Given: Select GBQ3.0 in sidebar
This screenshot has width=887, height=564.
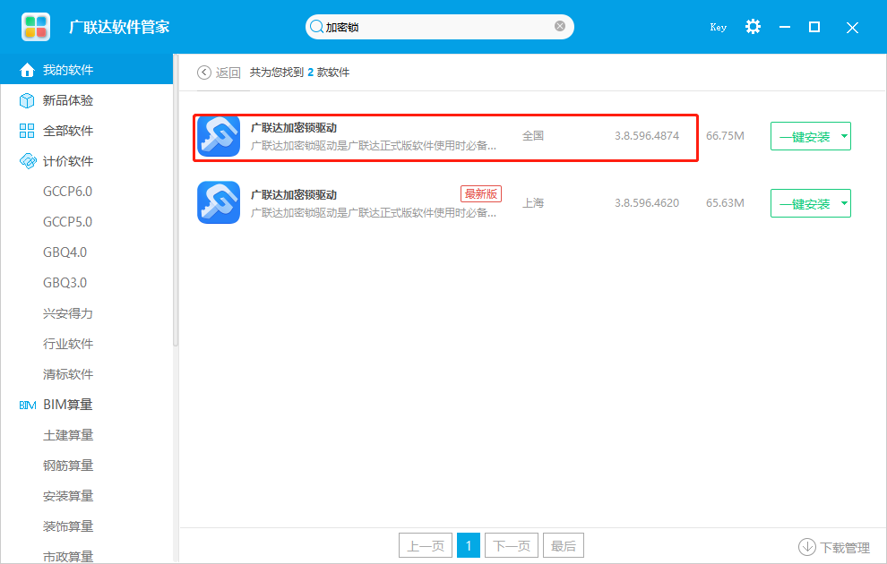Looking at the screenshot, I should [x=65, y=283].
